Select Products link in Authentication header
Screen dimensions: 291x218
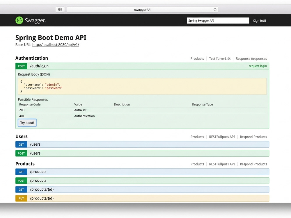(197, 59)
